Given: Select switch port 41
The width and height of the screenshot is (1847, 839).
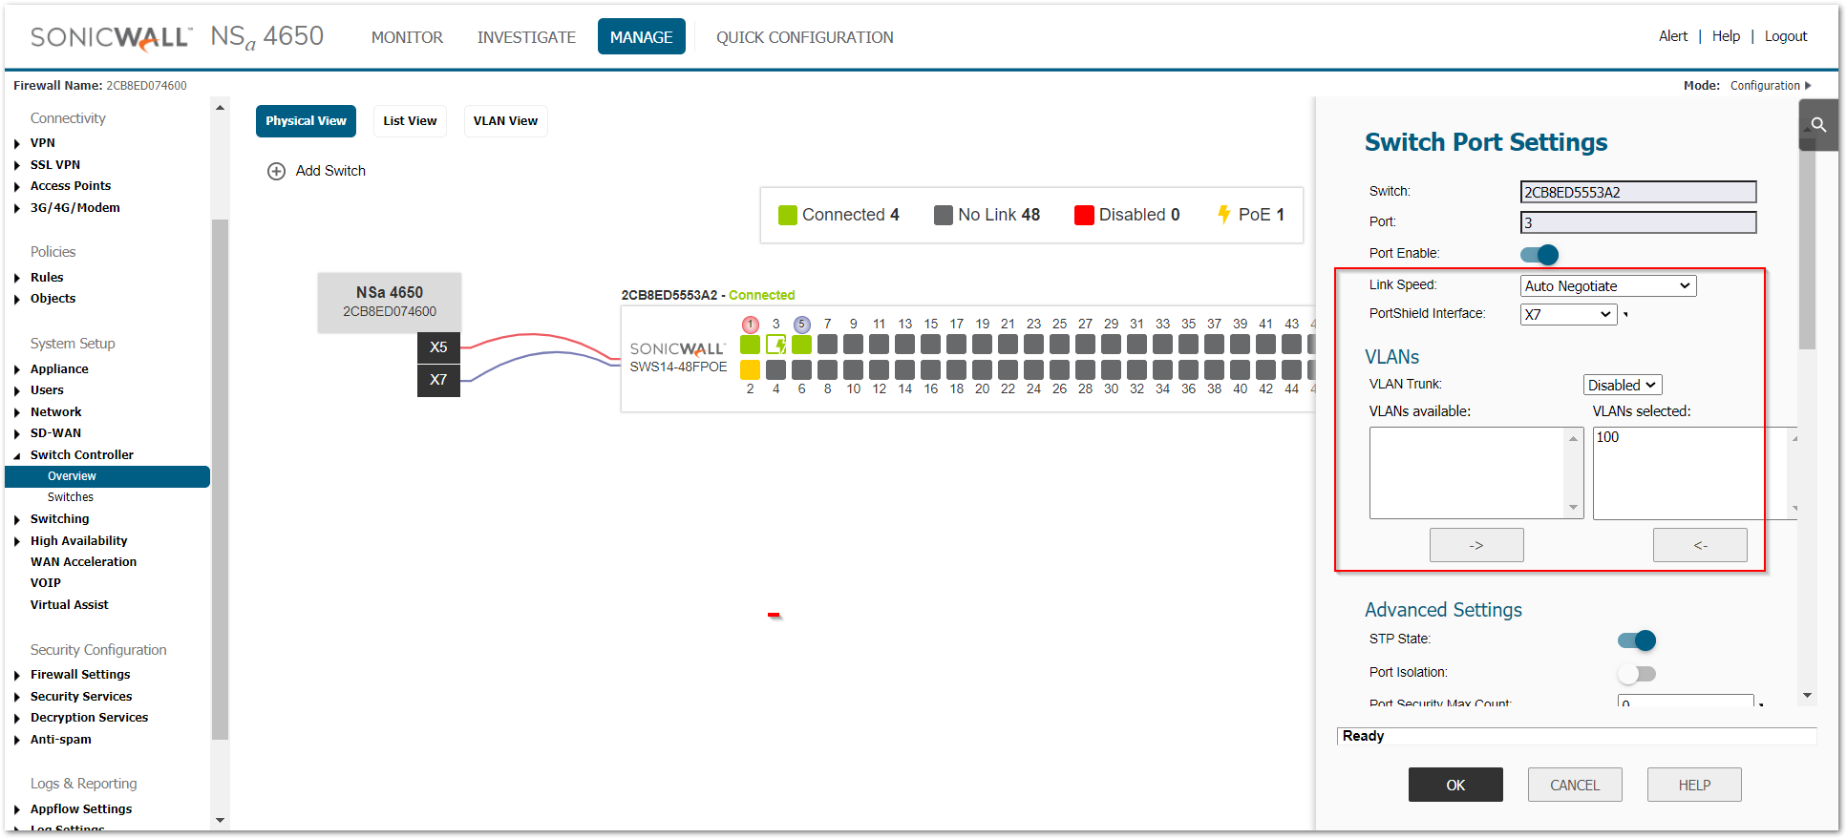Looking at the screenshot, I should (1266, 344).
